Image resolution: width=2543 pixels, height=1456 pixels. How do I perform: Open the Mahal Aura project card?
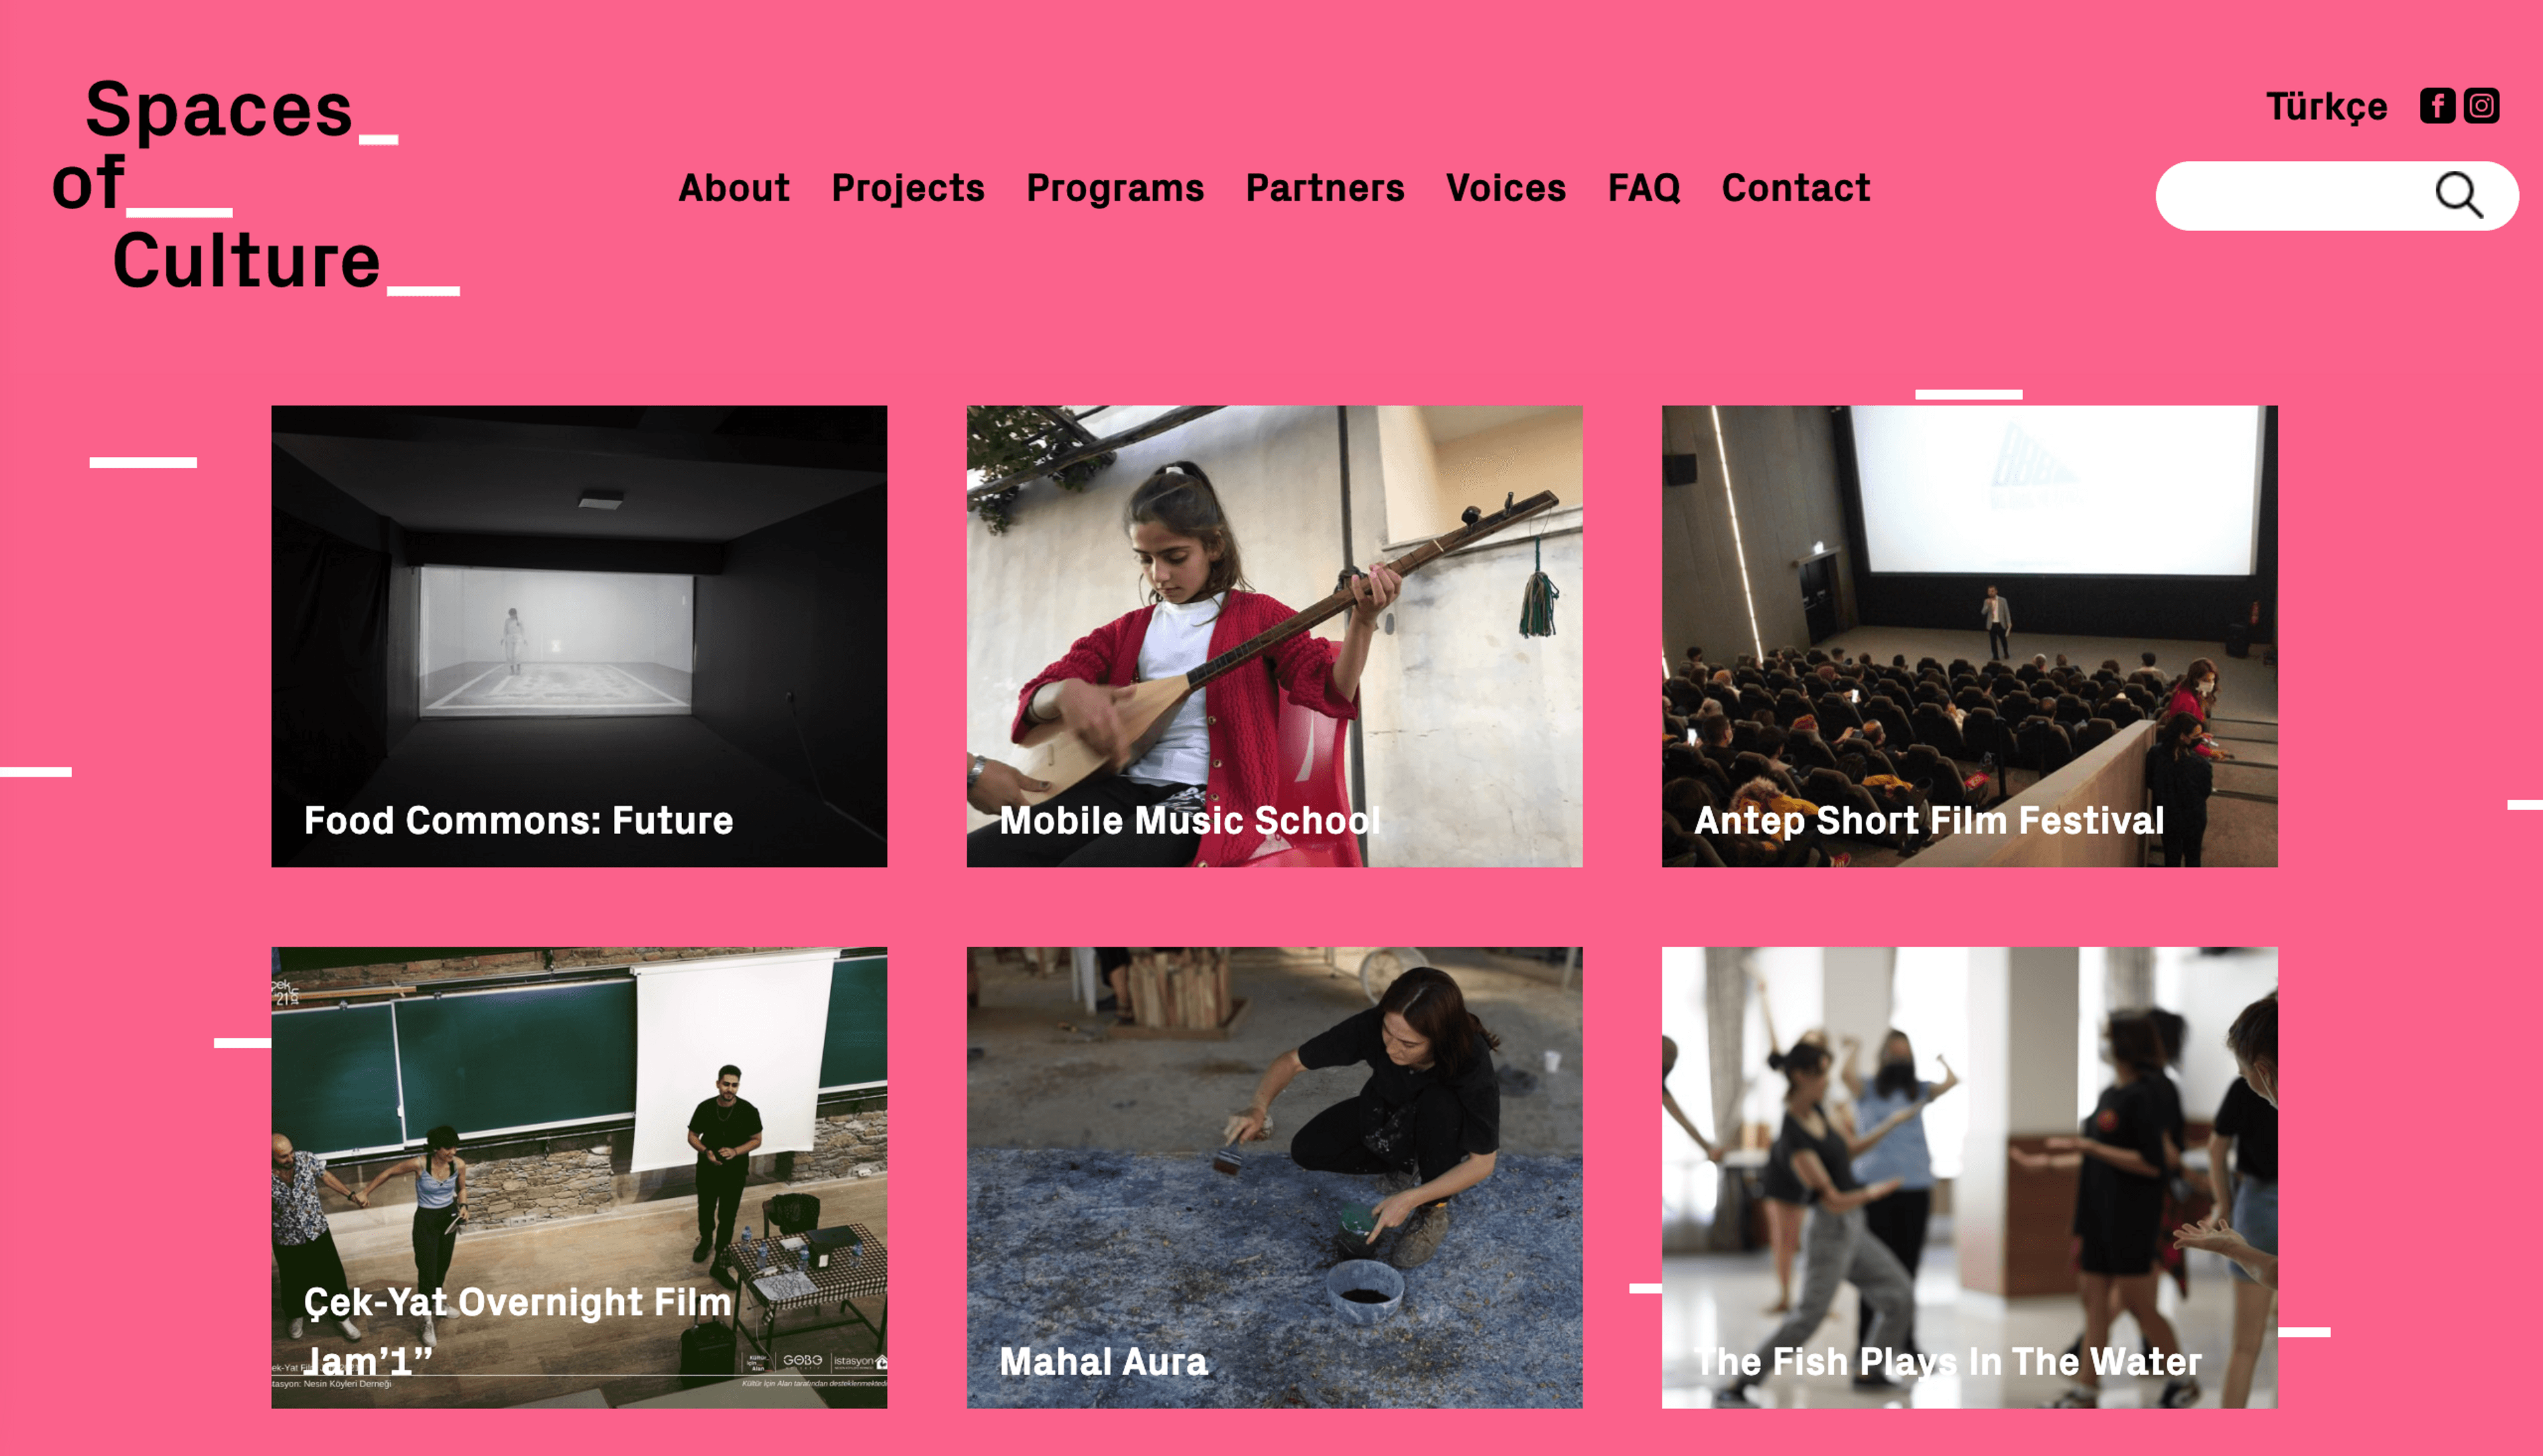(1274, 1177)
